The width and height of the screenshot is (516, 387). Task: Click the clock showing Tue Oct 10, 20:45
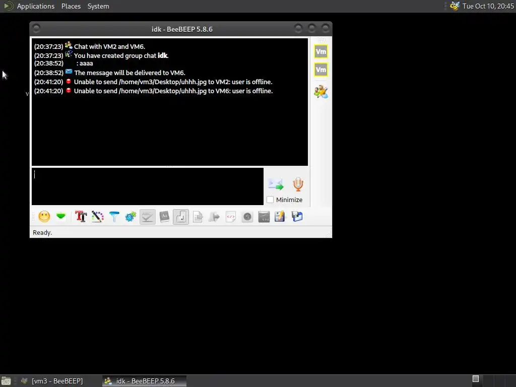click(488, 6)
